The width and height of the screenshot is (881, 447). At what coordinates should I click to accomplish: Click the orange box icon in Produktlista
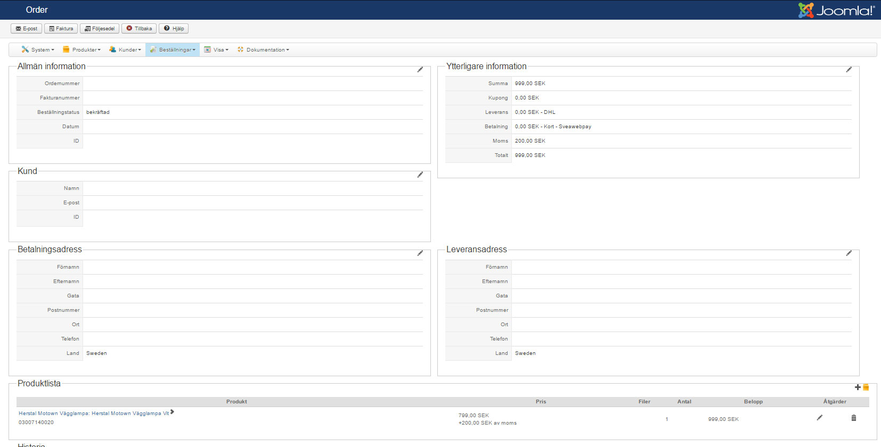tap(866, 387)
